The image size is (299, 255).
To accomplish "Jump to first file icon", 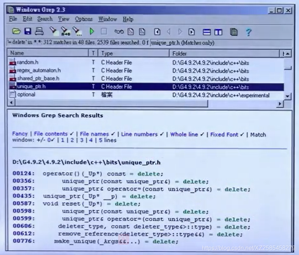I will [157, 32].
